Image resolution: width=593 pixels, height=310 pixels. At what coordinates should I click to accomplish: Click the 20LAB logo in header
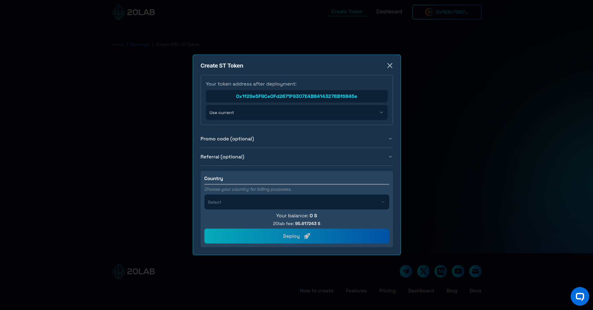pos(133,12)
